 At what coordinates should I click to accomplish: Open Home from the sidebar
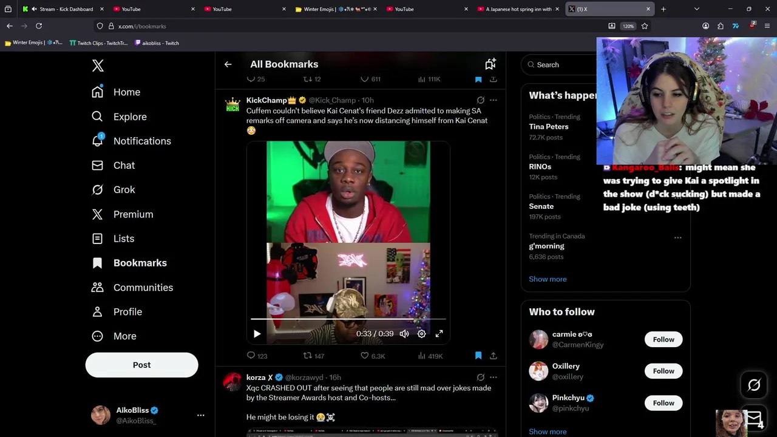click(x=116, y=92)
